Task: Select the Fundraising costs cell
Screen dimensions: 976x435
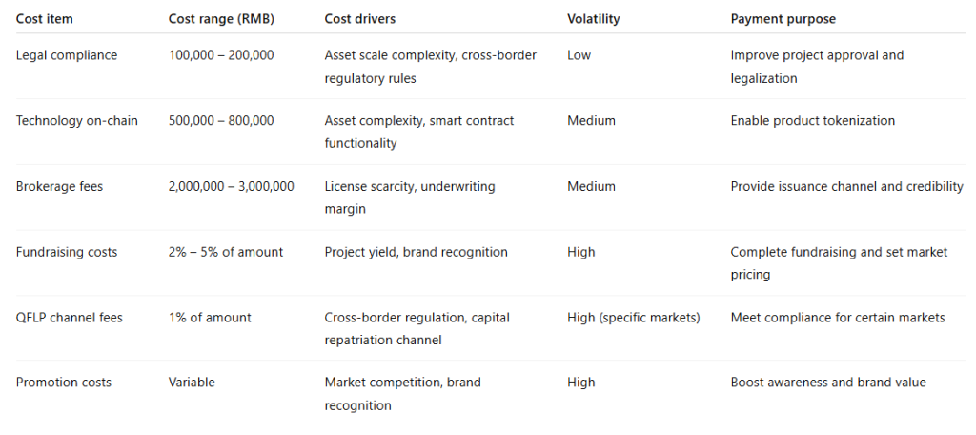Action: click(67, 252)
